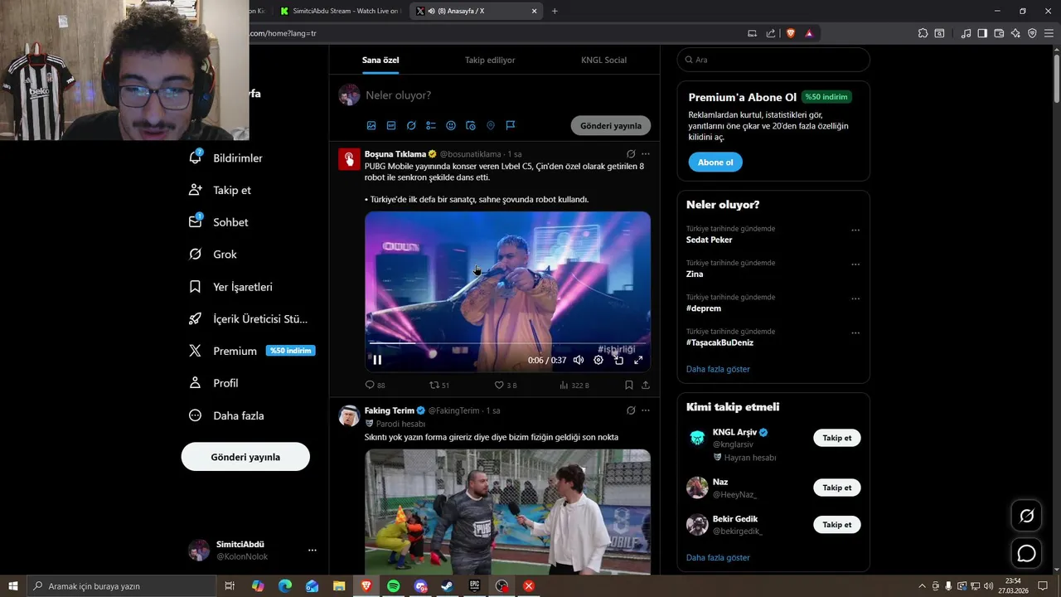1061x597 pixels.
Task: Switch to KNGL Social tab
Action: [x=603, y=61]
